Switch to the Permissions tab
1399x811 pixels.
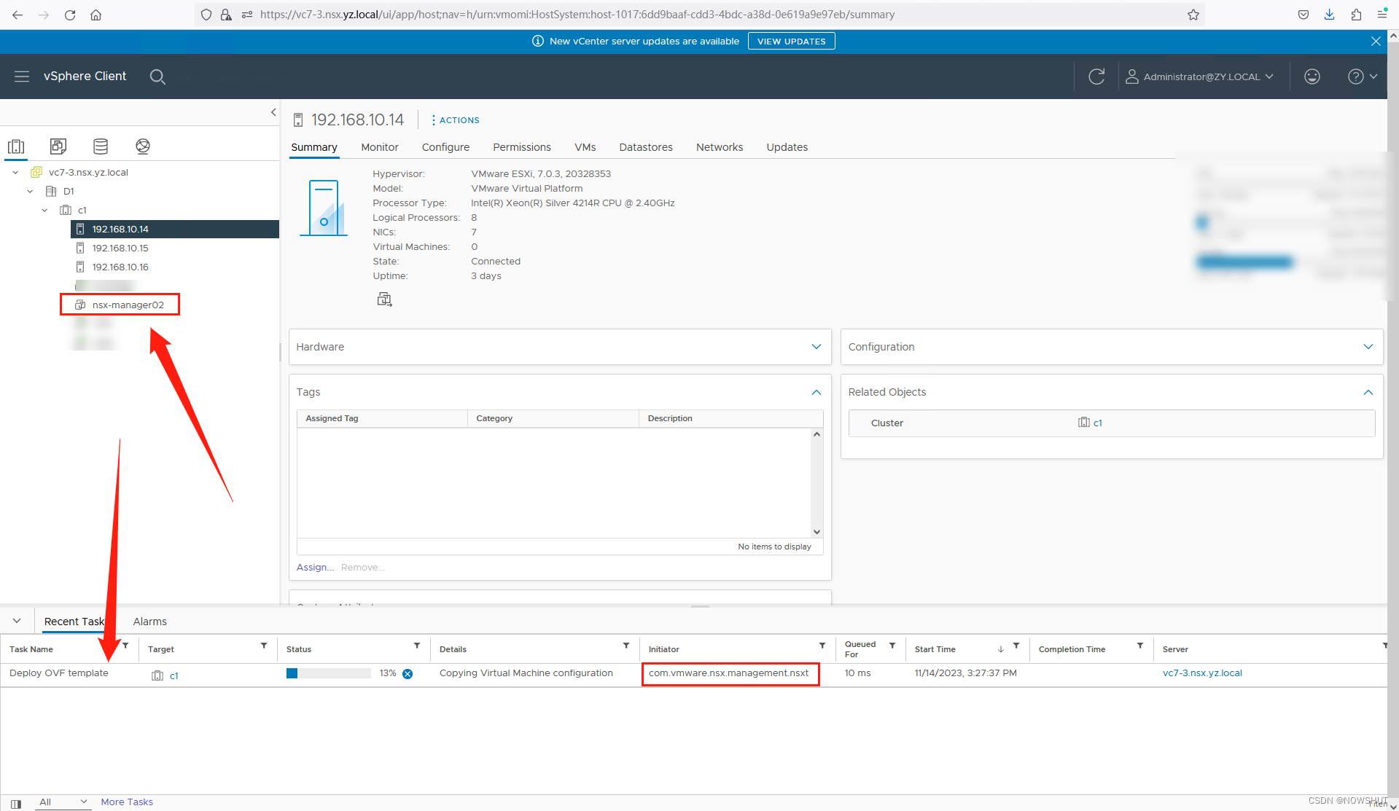(x=522, y=147)
